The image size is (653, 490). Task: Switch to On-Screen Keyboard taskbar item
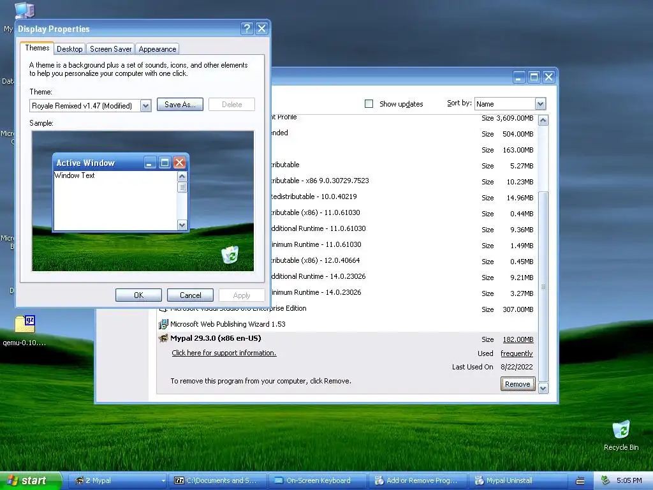[318, 480]
